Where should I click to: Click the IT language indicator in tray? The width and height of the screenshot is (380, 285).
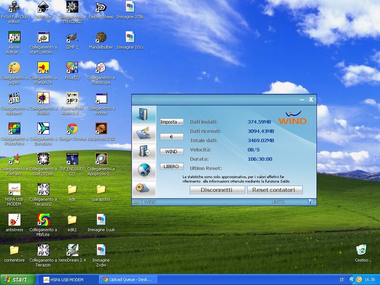(342, 280)
